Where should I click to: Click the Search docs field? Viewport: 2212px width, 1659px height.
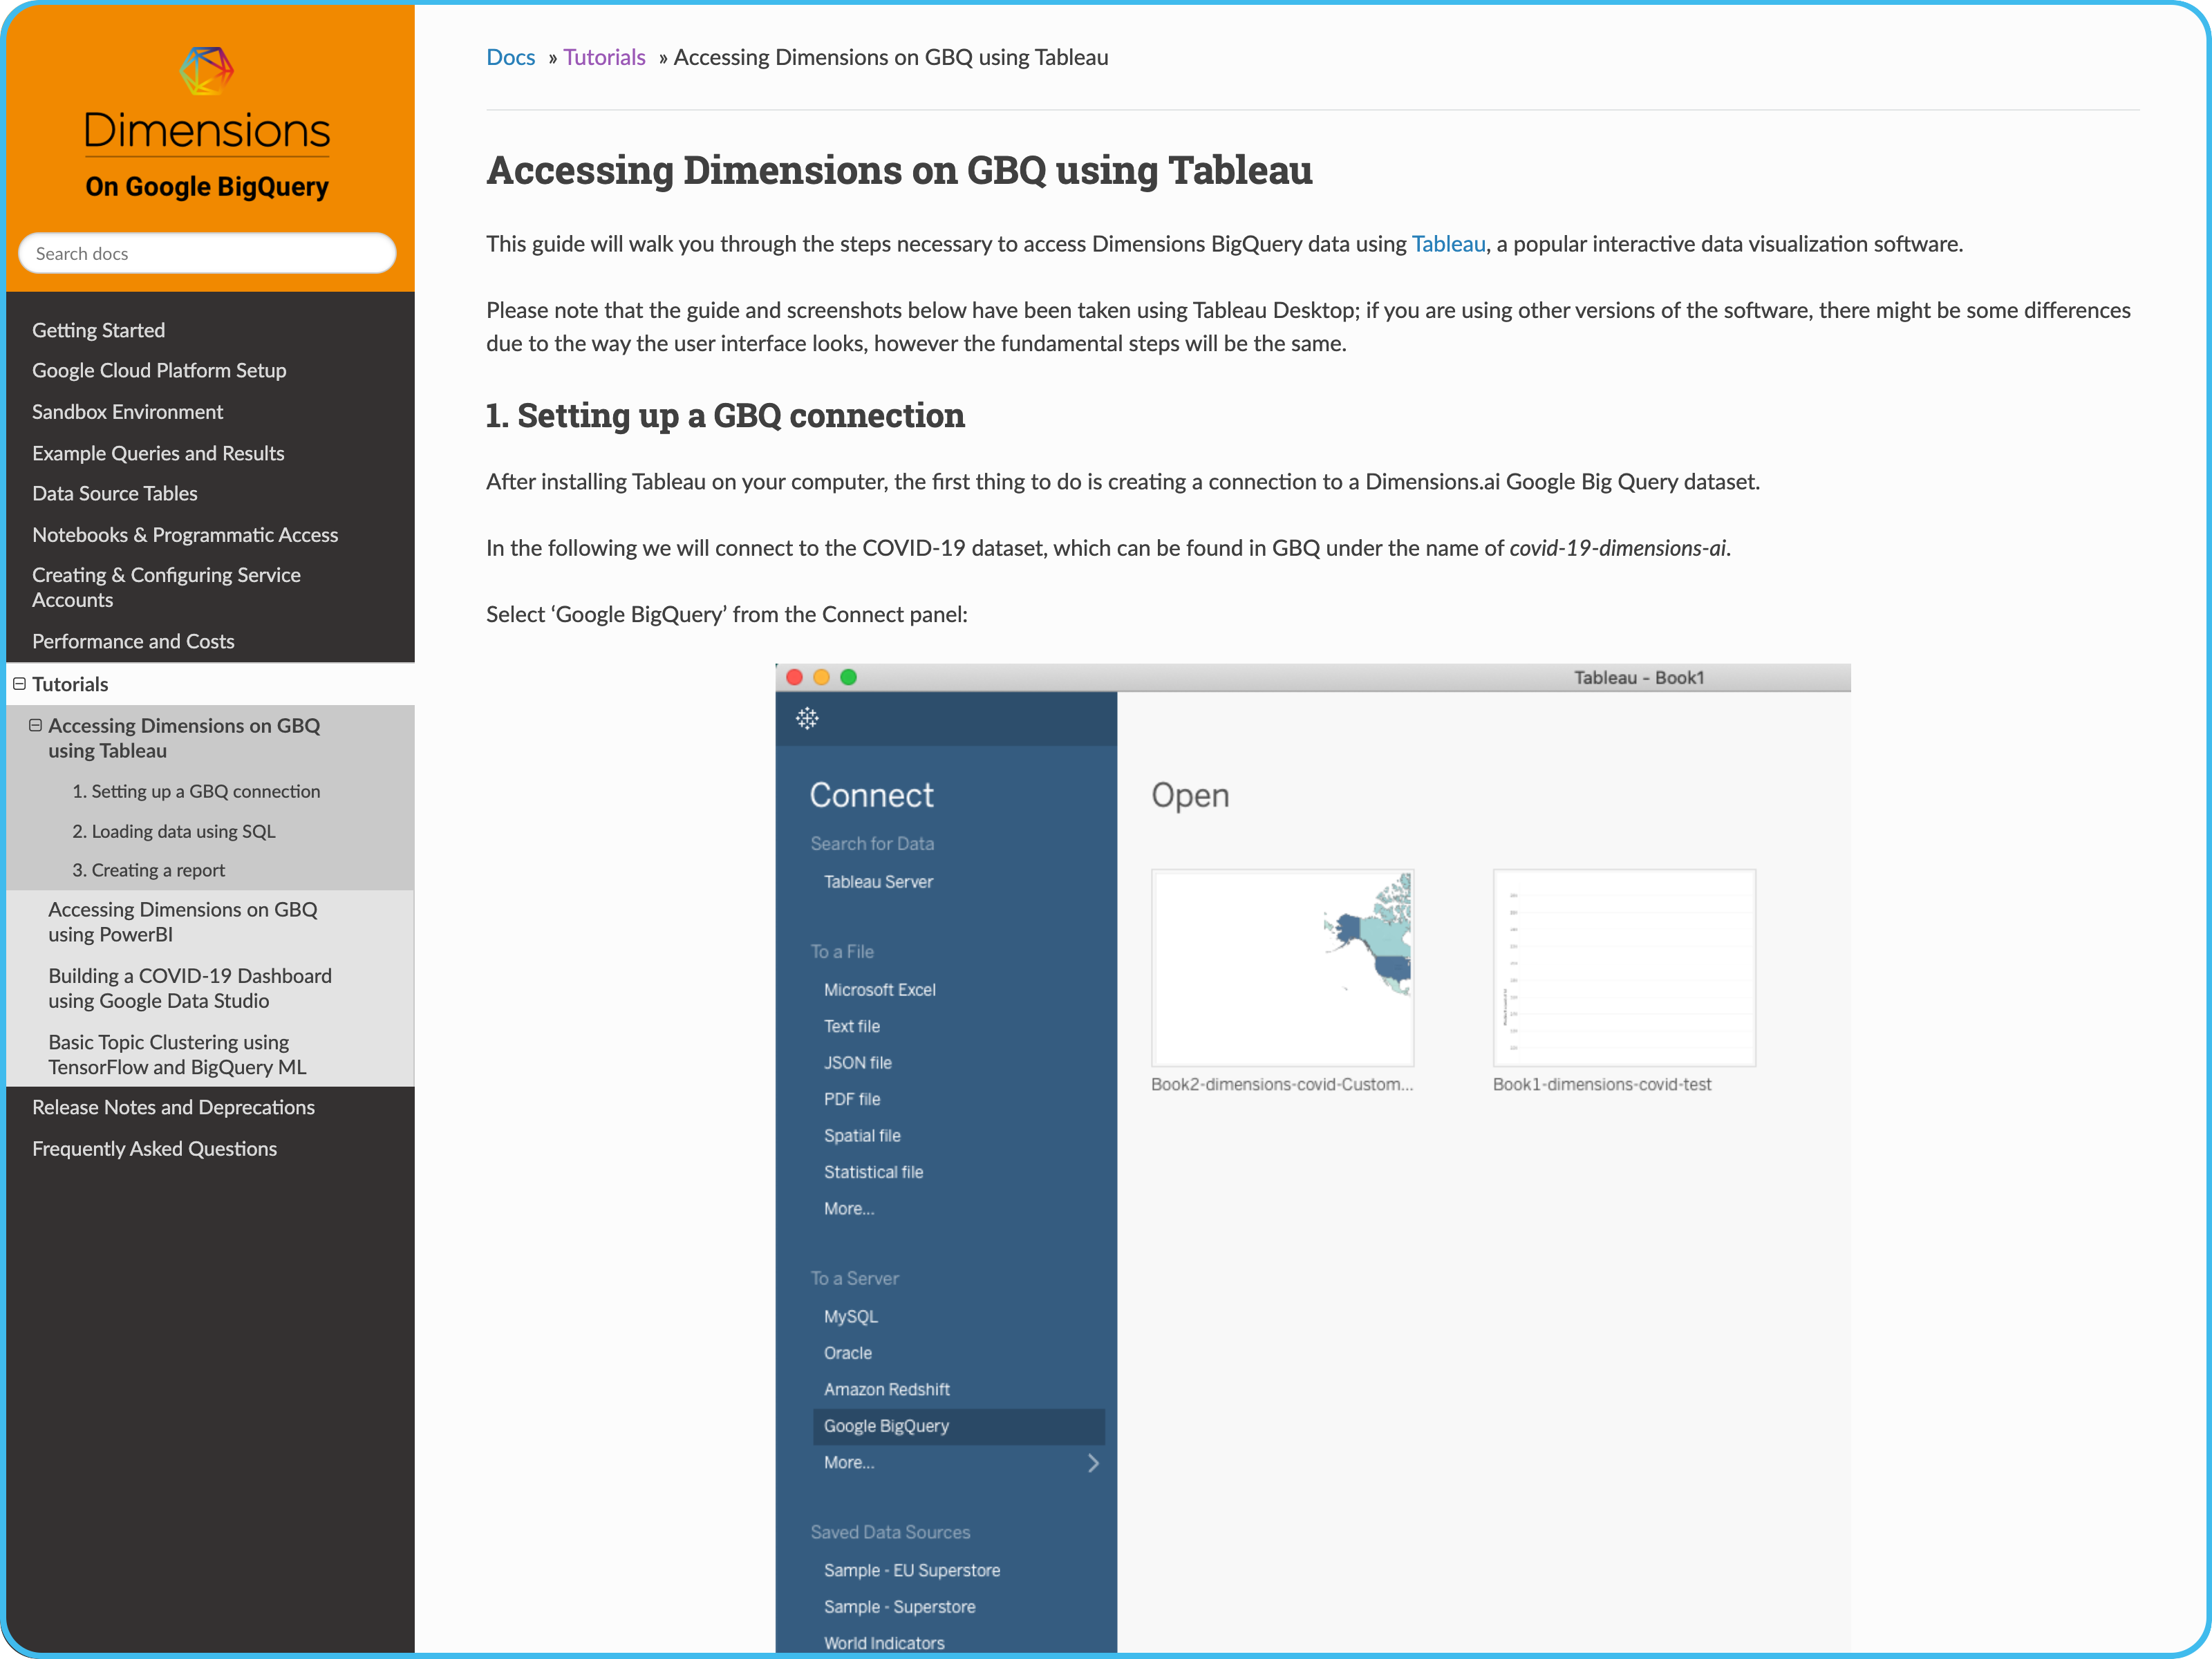[x=207, y=253]
